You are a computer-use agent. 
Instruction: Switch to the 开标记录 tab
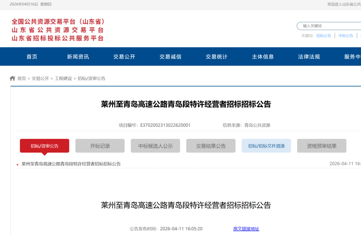[x=100, y=146]
